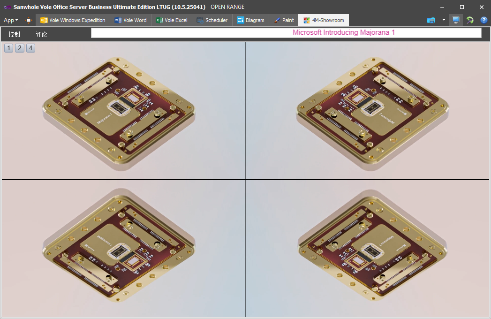
Task: Toggle the monitor display icon
Action: pyautogui.click(x=455, y=20)
